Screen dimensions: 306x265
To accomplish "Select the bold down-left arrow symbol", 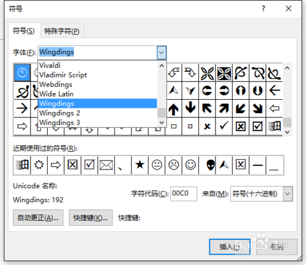I will coord(241,108).
